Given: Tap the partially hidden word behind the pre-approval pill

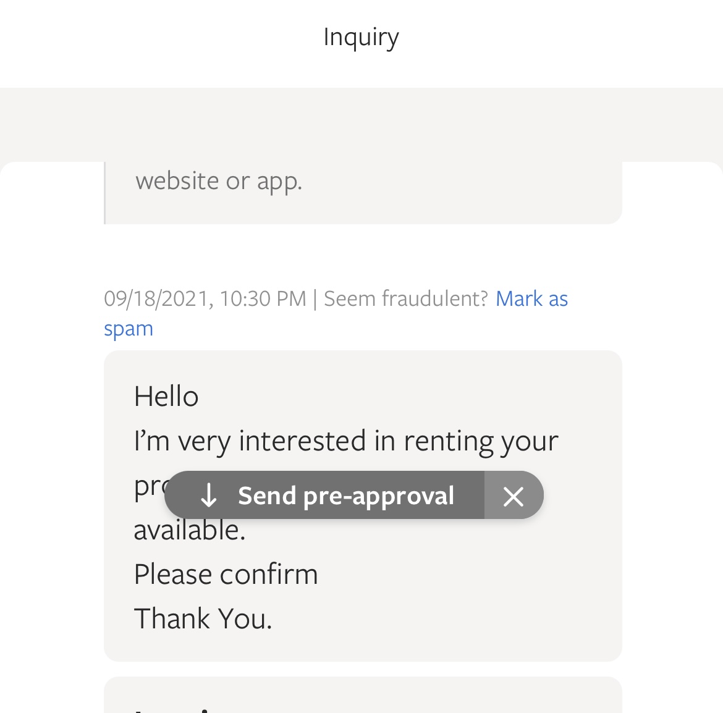Looking at the screenshot, I should [x=151, y=487].
